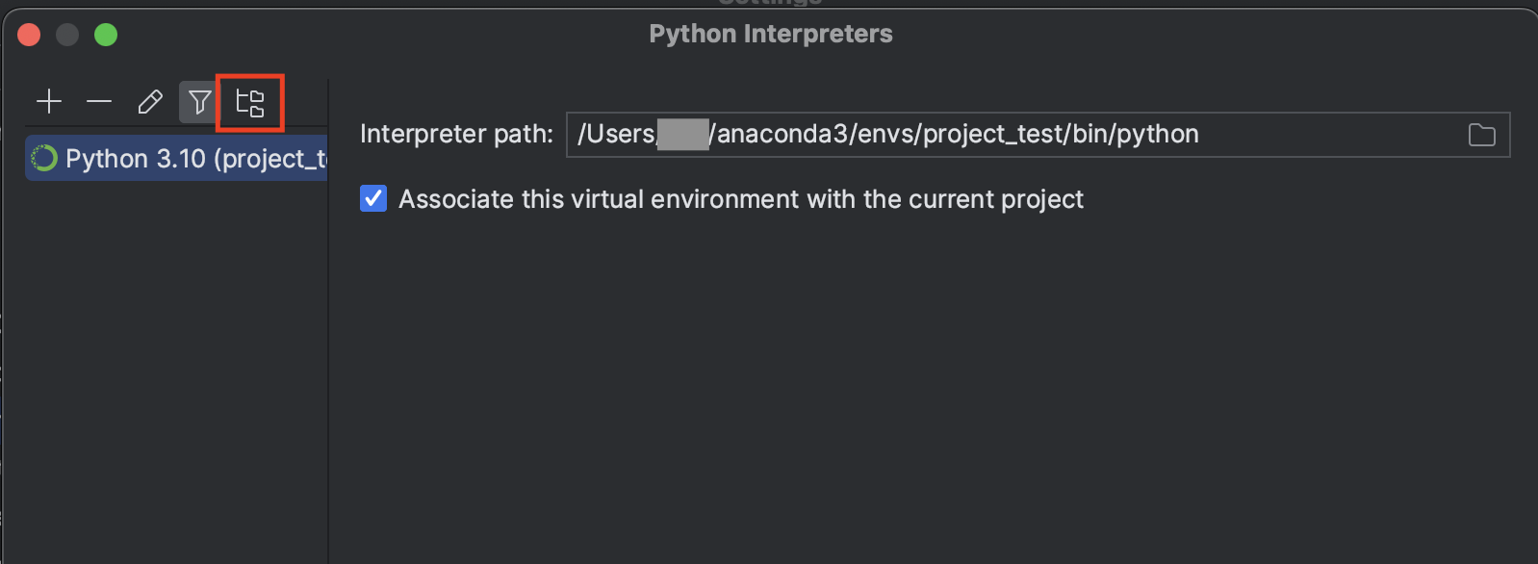Maximize the dialog with the green button

[x=106, y=35]
